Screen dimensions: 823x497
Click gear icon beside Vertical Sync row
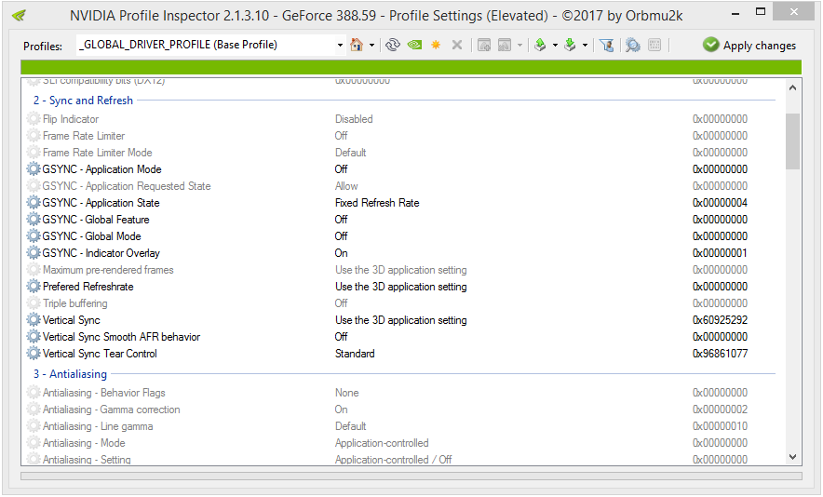pos(34,320)
